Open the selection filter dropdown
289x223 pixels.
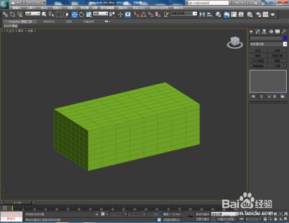pyautogui.click(x=33, y=14)
